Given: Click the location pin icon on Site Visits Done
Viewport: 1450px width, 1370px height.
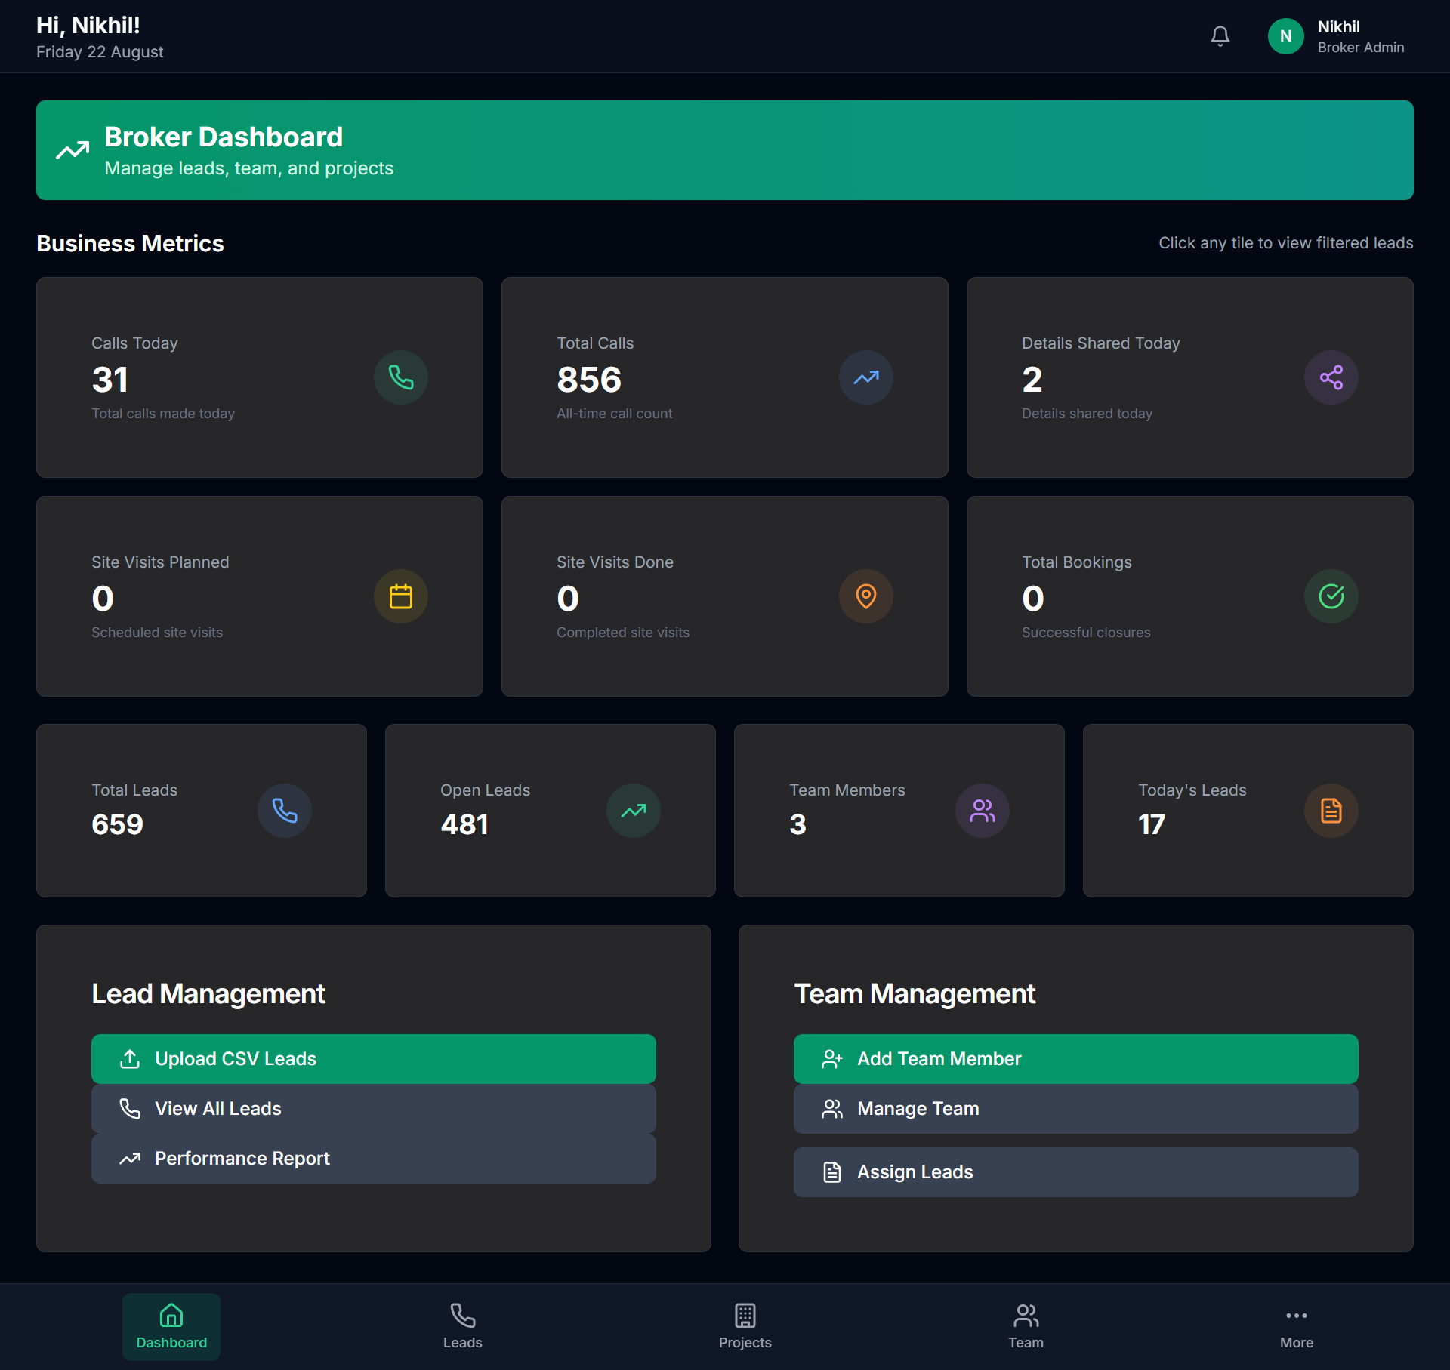Looking at the screenshot, I should (865, 596).
